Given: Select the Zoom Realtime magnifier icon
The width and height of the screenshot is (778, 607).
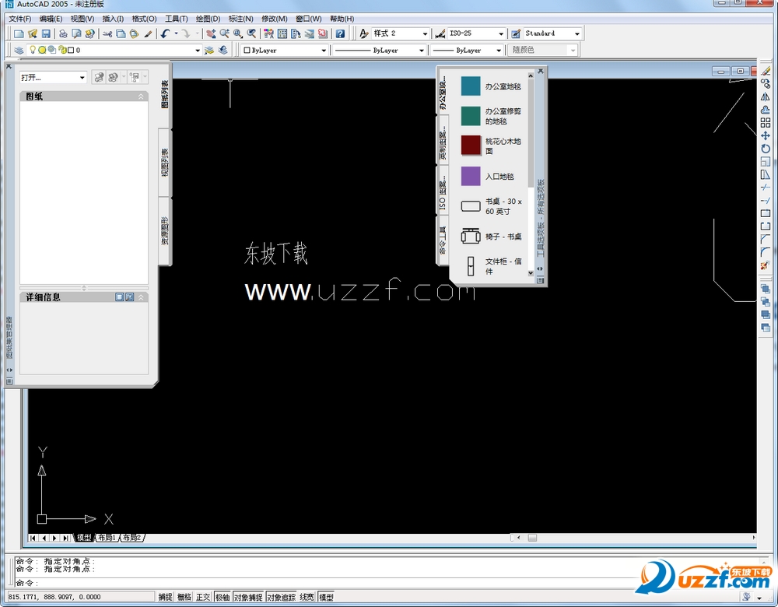Looking at the screenshot, I should click(224, 33).
